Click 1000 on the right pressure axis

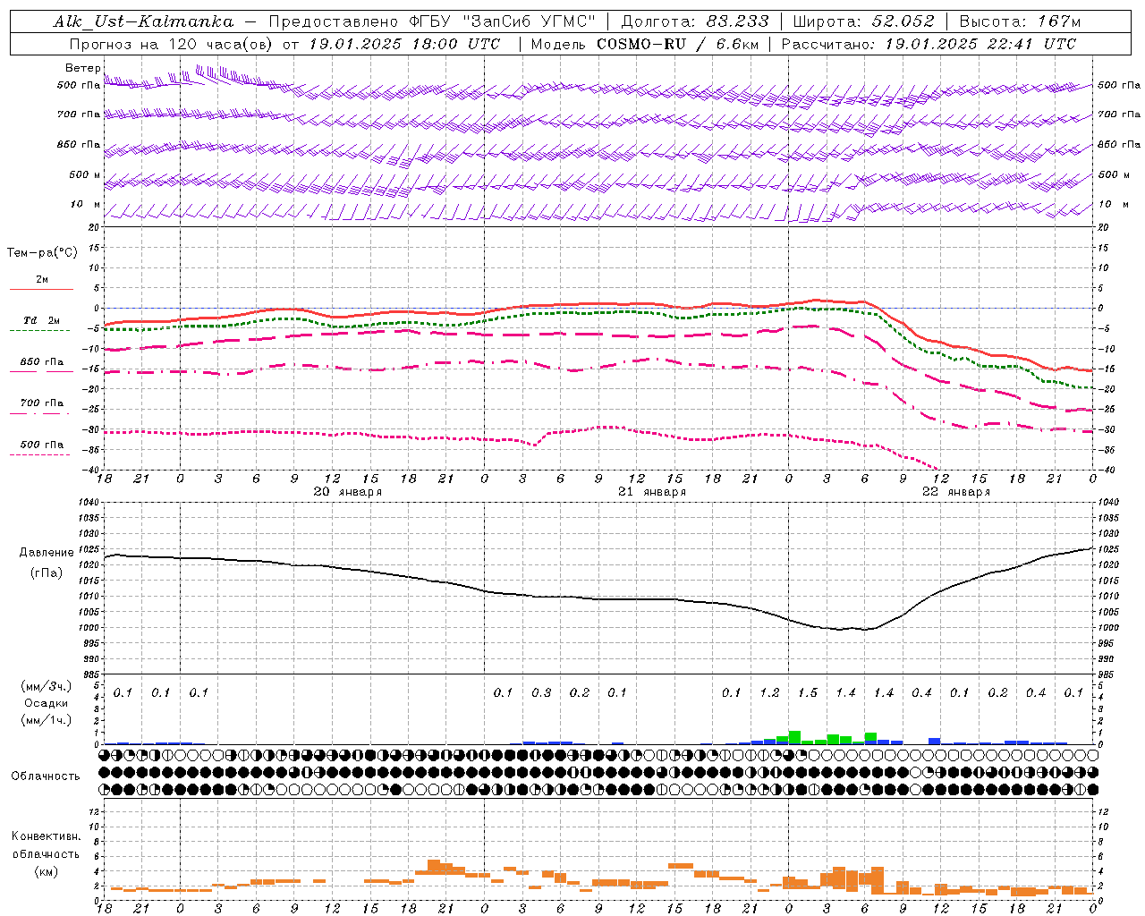(1107, 629)
